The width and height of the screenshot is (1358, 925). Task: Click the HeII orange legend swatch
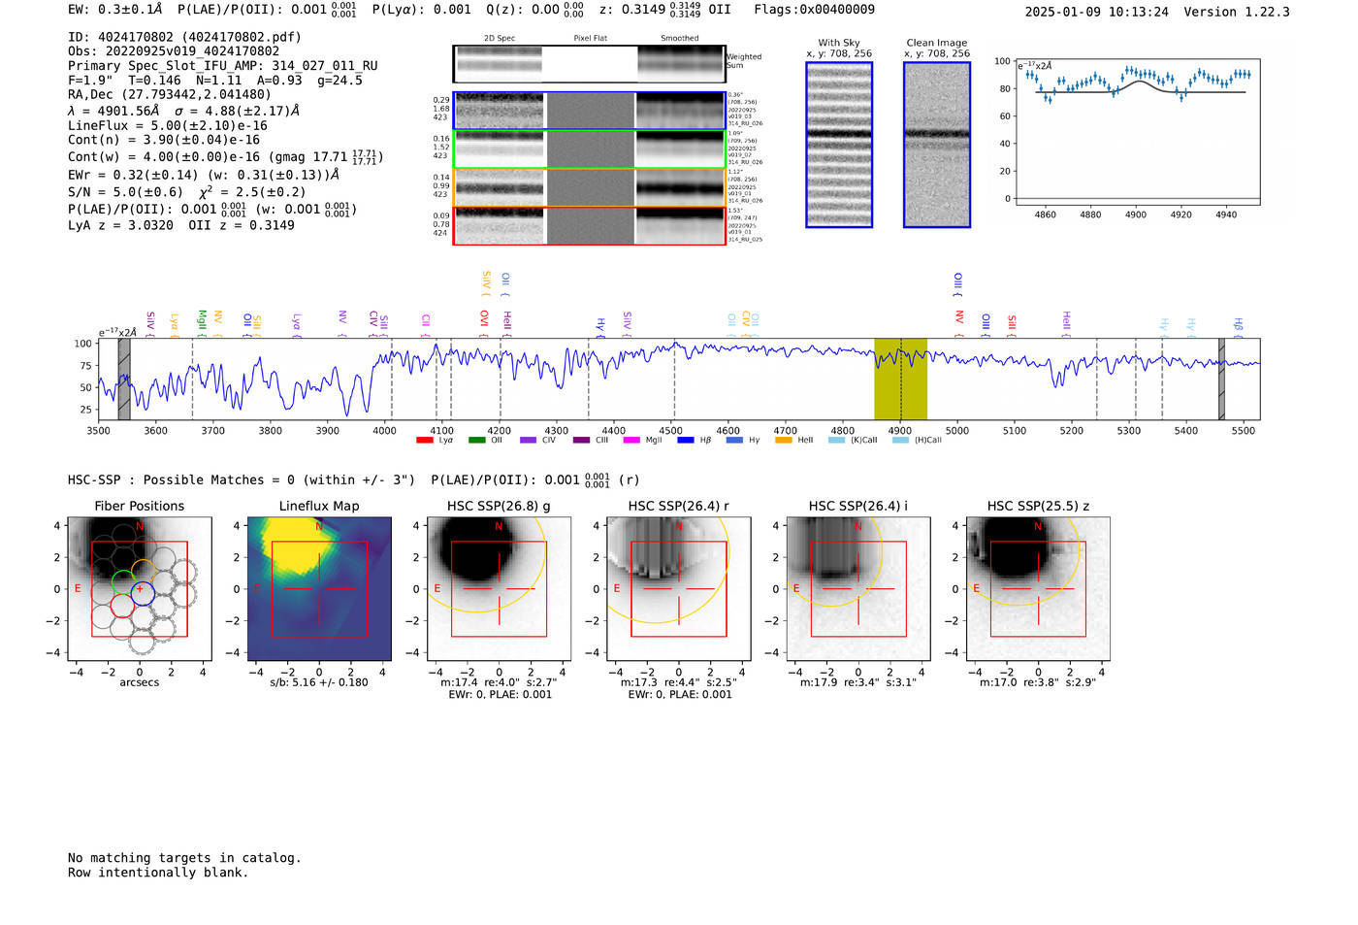[x=784, y=441]
